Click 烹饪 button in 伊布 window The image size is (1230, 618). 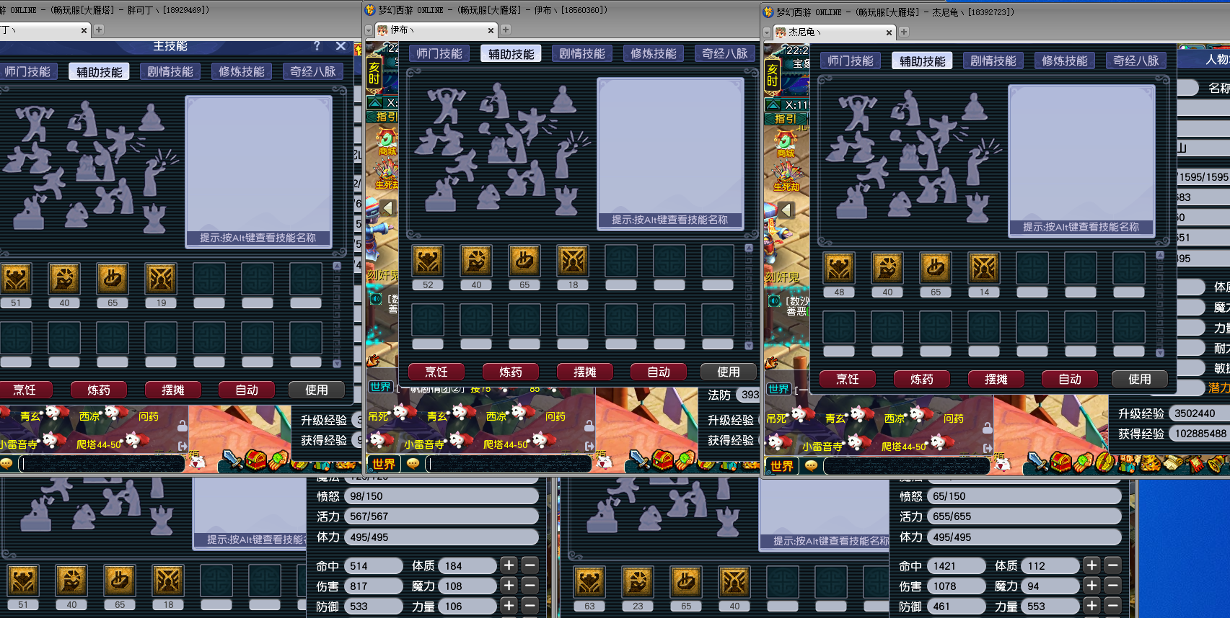coord(436,372)
